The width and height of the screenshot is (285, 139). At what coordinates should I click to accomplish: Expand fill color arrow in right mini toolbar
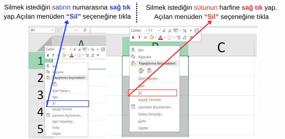click(156, 37)
